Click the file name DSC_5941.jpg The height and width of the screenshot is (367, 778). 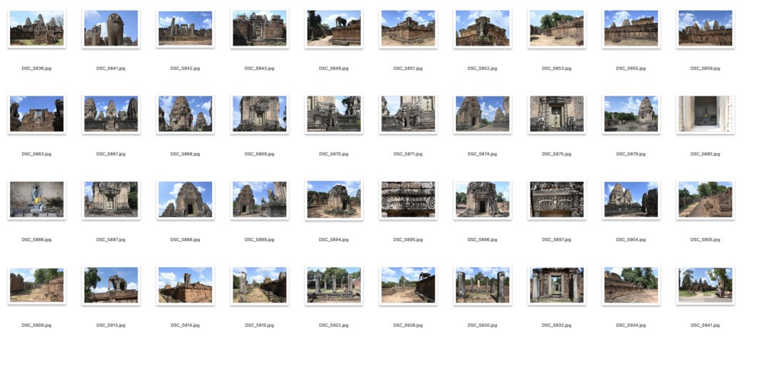click(x=705, y=325)
